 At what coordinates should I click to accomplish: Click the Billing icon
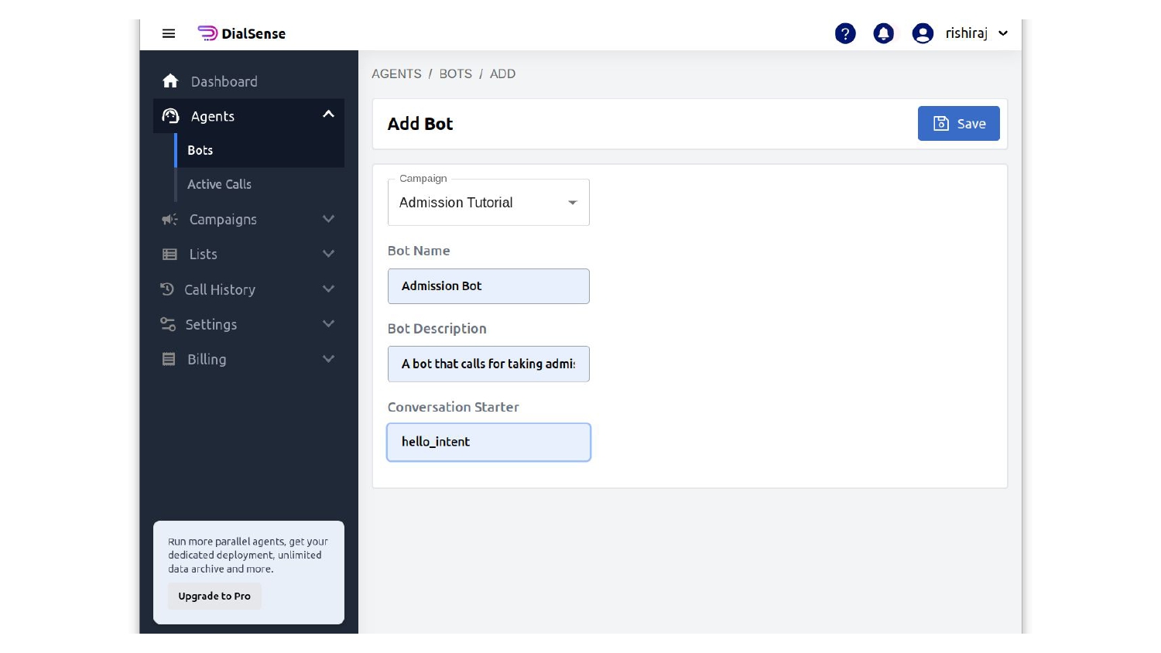click(x=169, y=359)
